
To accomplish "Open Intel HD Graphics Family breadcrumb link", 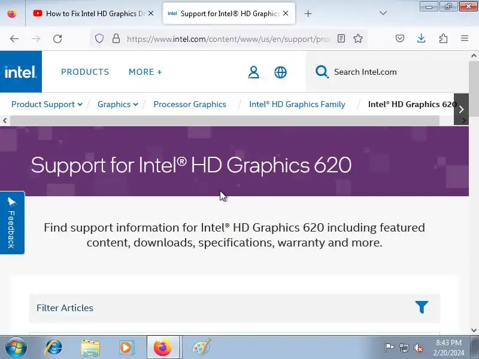I will 297,104.
